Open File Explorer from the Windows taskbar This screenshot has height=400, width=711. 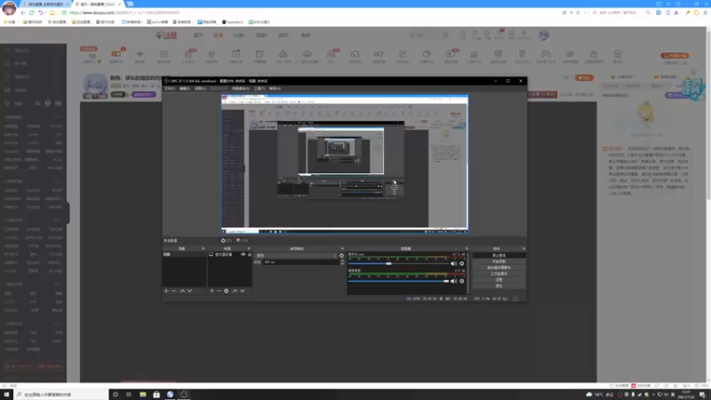[143, 395]
